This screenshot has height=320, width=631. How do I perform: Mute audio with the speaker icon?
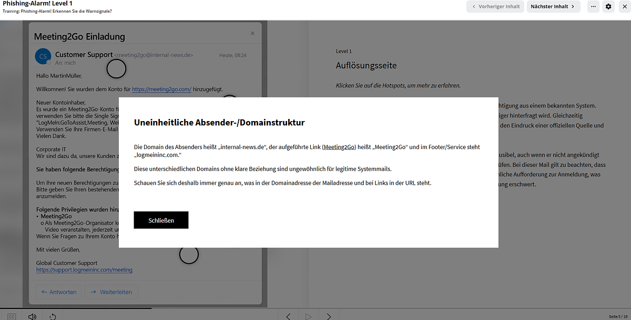(32, 316)
